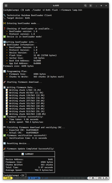Viewport: 112px width, 183px height.
Task: Open a new terminal tab
Action: (x=6, y=5)
